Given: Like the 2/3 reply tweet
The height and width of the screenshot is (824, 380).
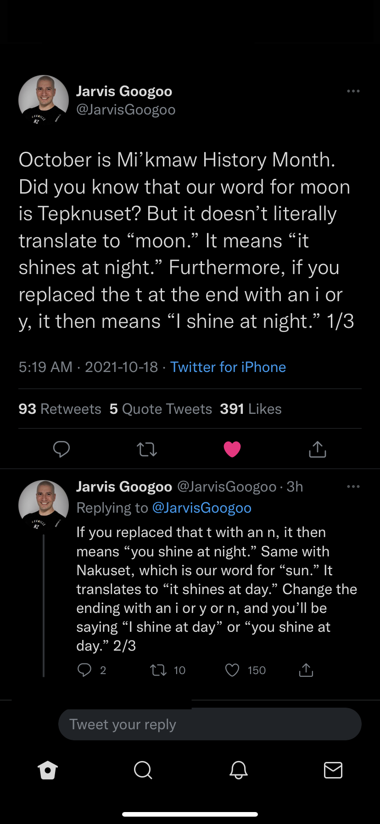Looking at the screenshot, I should [232, 670].
